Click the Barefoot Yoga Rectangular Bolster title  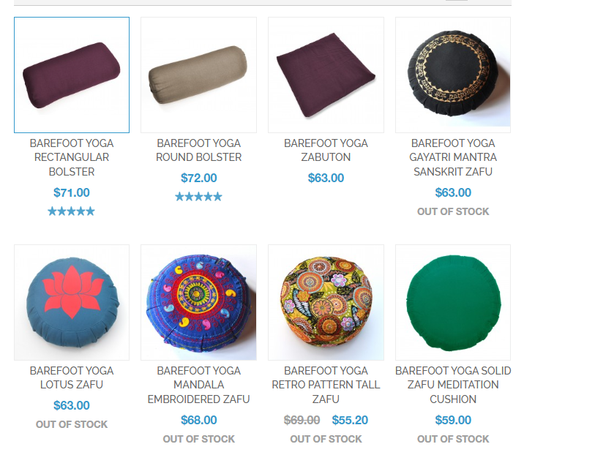click(72, 157)
